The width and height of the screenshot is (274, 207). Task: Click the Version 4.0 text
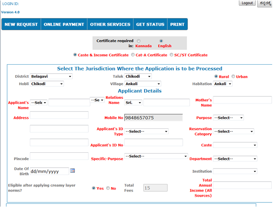(x=10, y=12)
